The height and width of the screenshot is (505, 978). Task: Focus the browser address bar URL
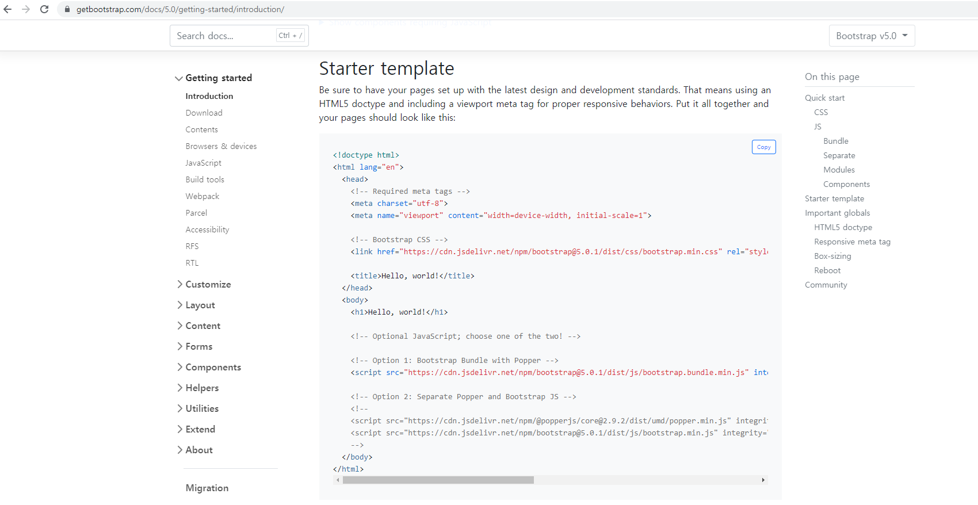click(x=180, y=9)
